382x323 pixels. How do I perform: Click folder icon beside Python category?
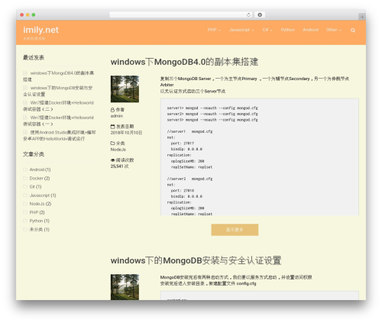[25, 221]
